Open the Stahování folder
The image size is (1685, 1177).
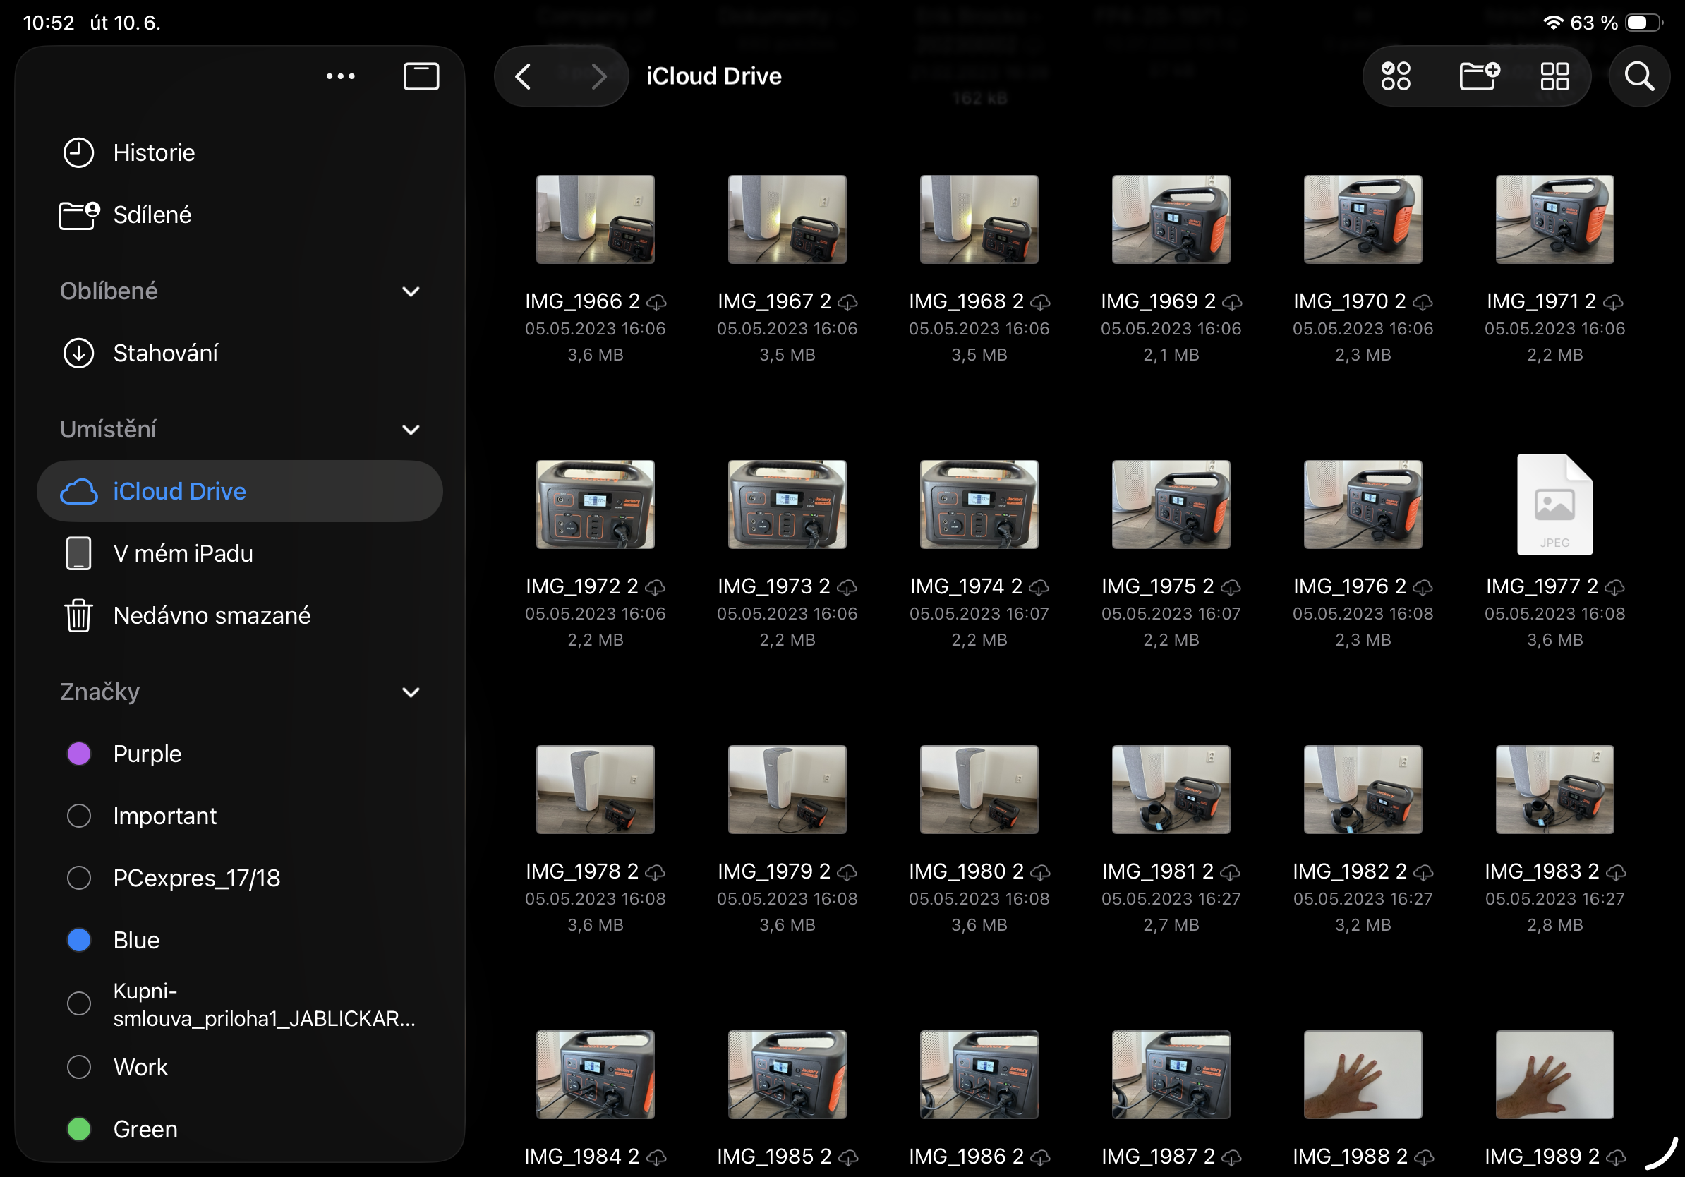165,353
